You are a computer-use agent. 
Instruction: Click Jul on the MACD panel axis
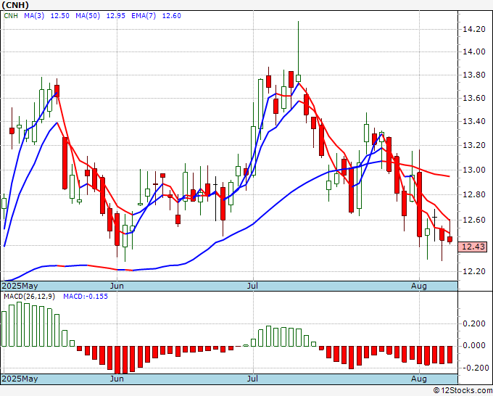[x=253, y=379]
